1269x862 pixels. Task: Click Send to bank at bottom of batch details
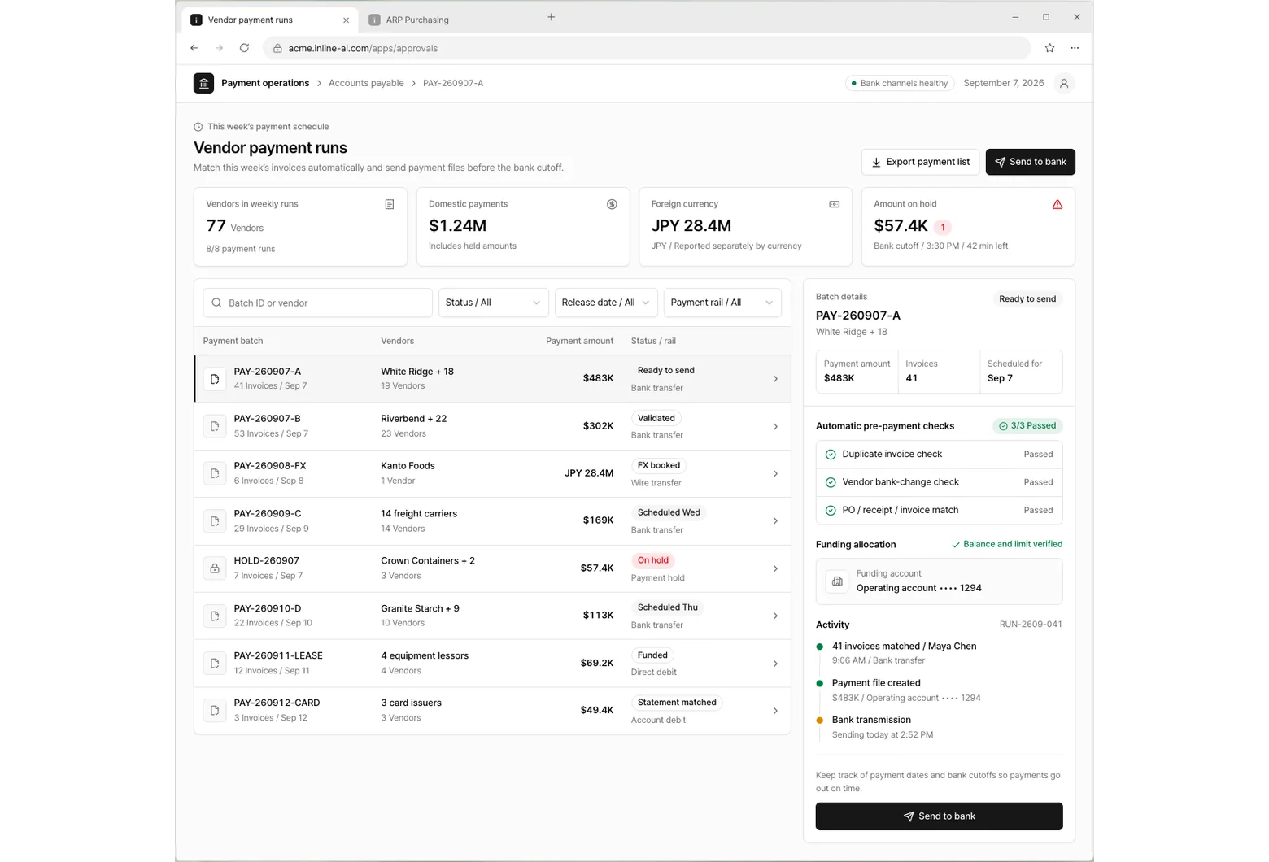939,816
